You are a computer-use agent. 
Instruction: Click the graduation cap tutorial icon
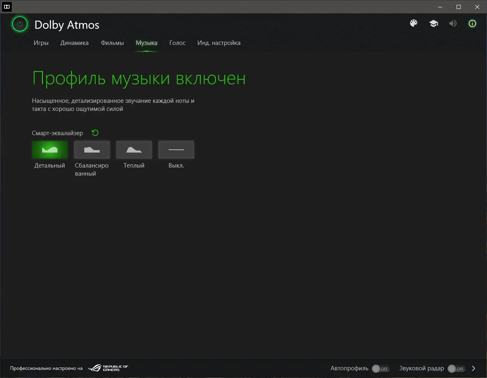[x=434, y=23]
